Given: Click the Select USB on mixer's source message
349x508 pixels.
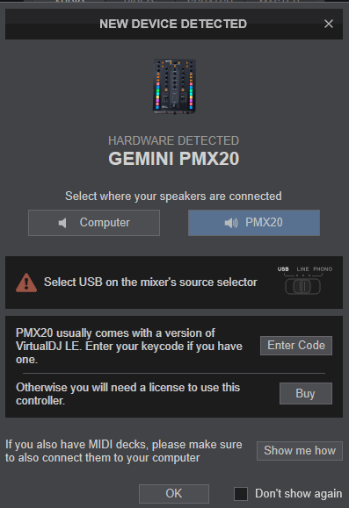Looking at the screenshot, I should [x=150, y=283].
